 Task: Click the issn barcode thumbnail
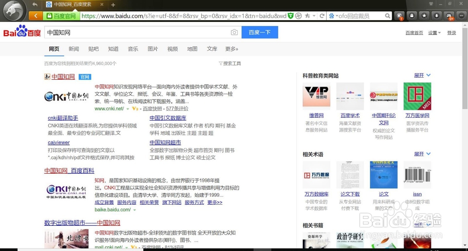[417, 175]
